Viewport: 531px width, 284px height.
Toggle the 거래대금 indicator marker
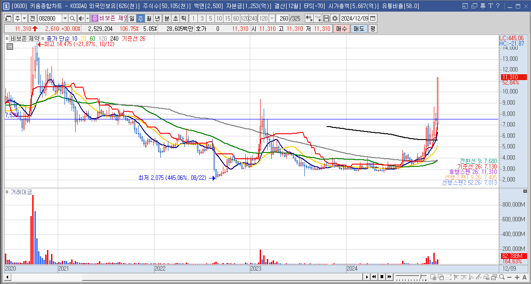(7, 192)
